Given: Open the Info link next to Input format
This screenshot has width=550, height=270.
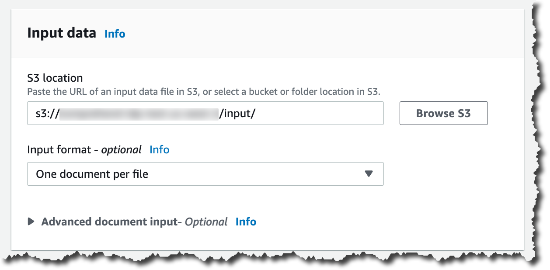Looking at the screenshot, I should (x=159, y=149).
